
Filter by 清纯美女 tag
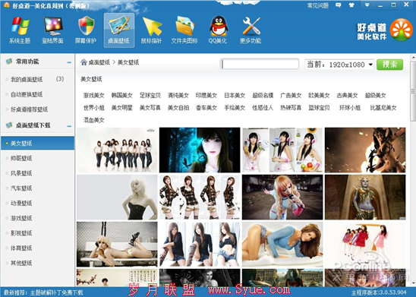[178, 95]
